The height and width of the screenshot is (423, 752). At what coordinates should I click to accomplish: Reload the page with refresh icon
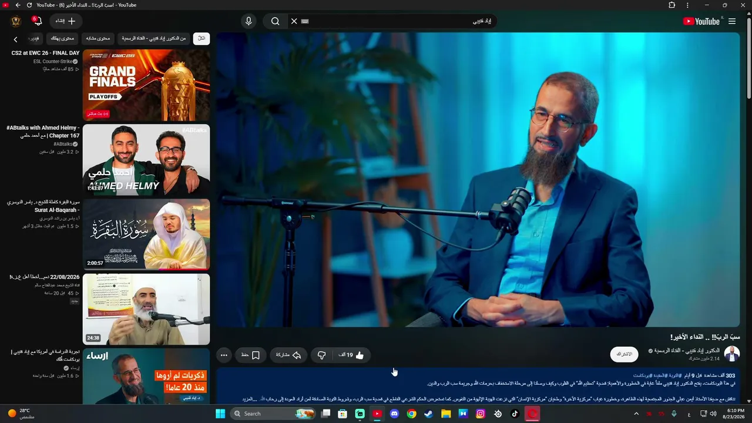(29, 5)
